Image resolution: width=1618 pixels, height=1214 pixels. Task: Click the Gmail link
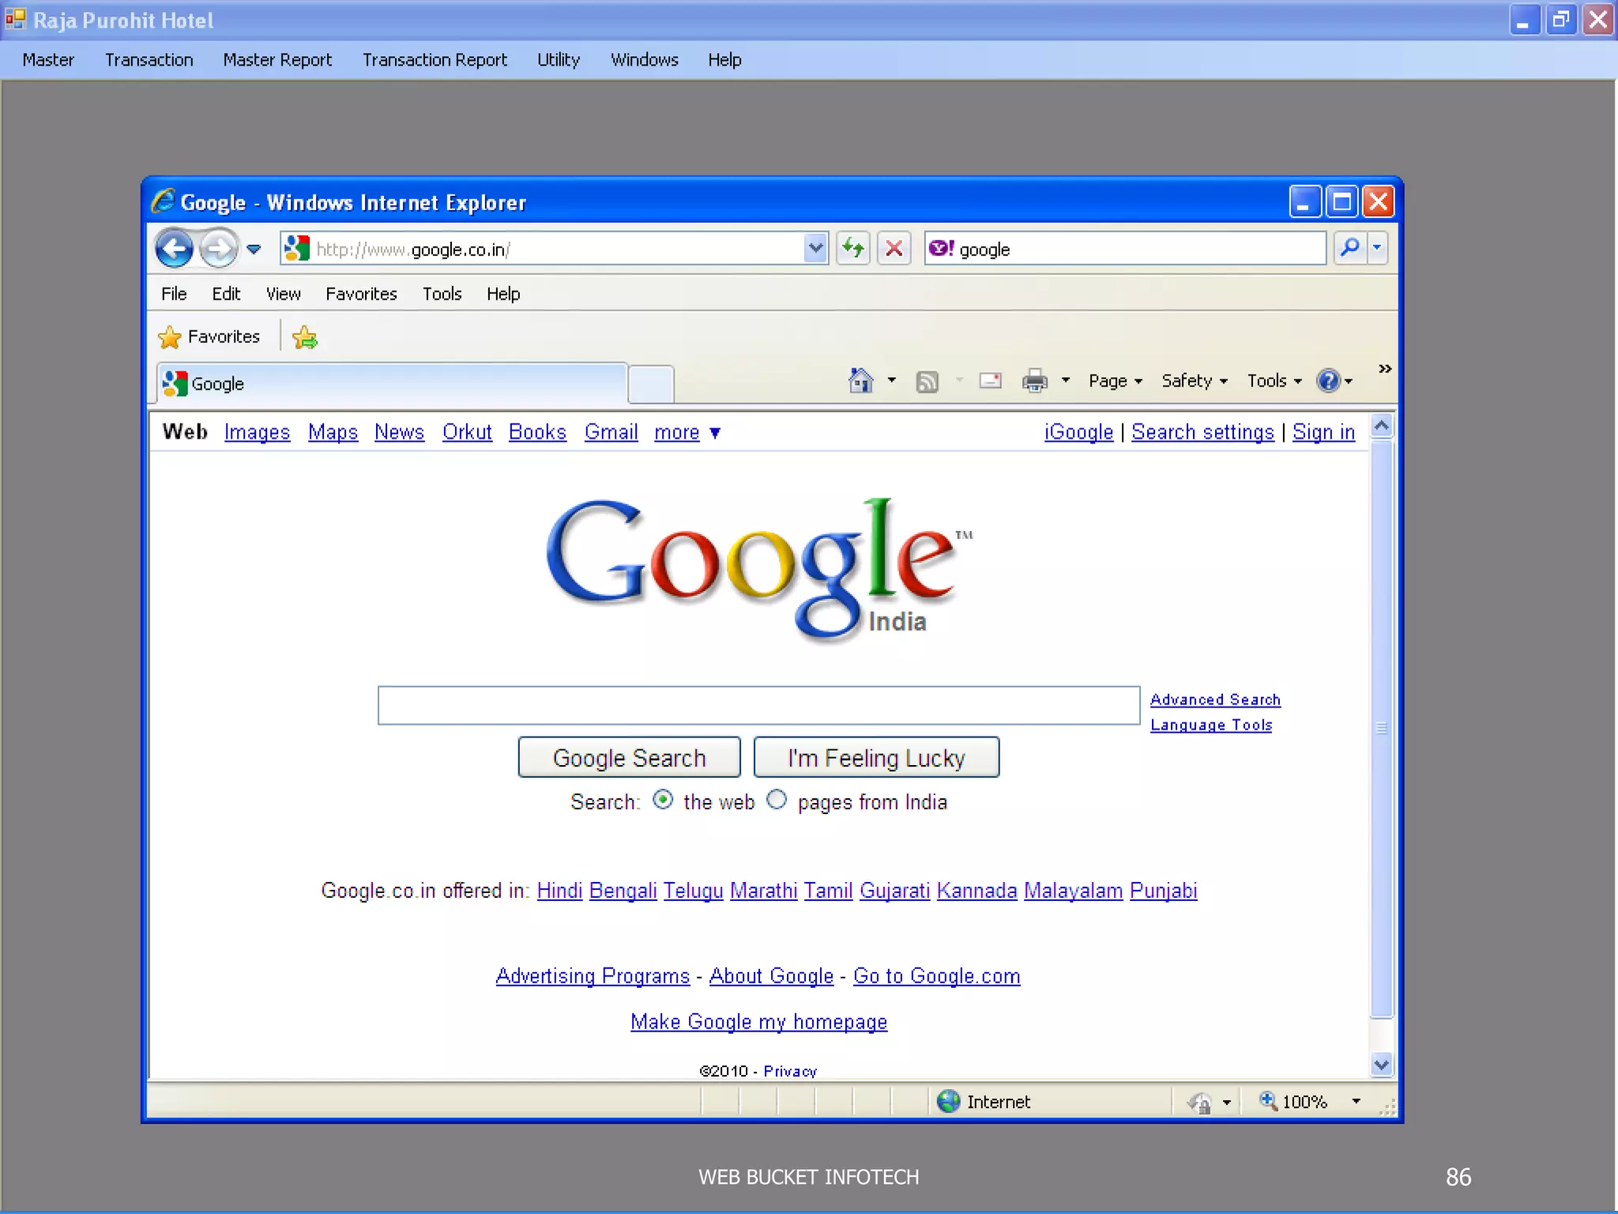[x=611, y=432]
